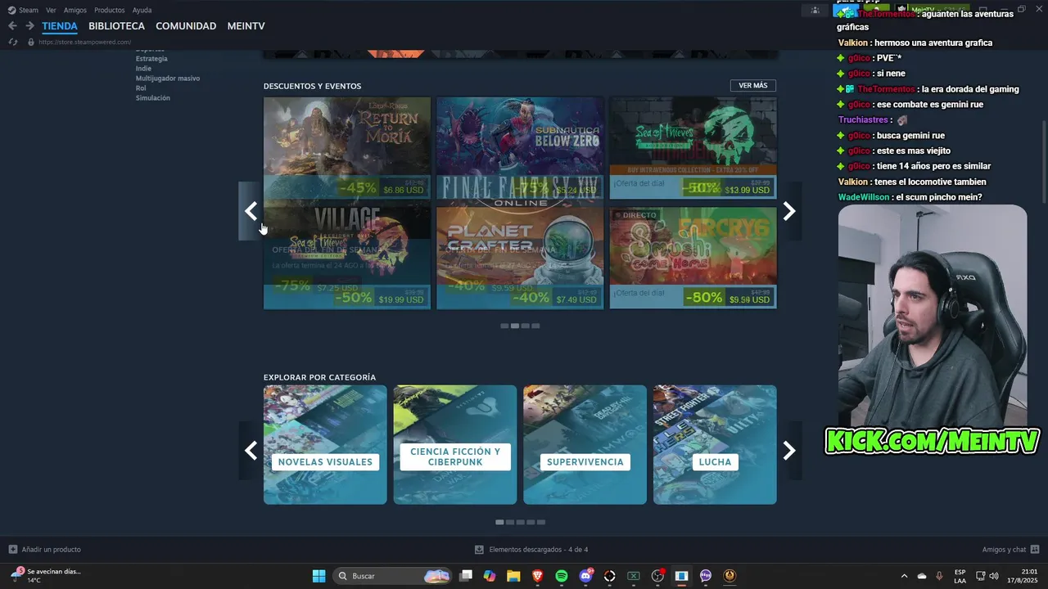Click the store URL address field

click(85, 42)
